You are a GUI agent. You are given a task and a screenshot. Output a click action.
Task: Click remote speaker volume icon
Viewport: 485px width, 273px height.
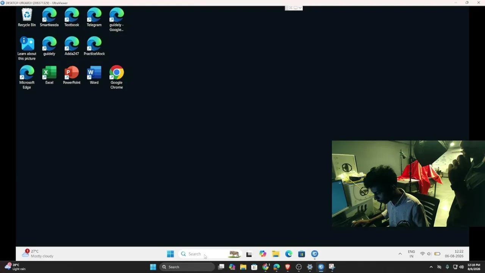(x=429, y=254)
